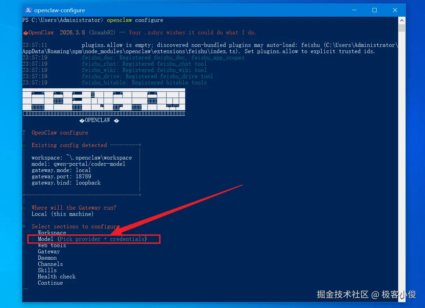Click 'gateway.mode: local' line
425x308 pixels.
61,170
